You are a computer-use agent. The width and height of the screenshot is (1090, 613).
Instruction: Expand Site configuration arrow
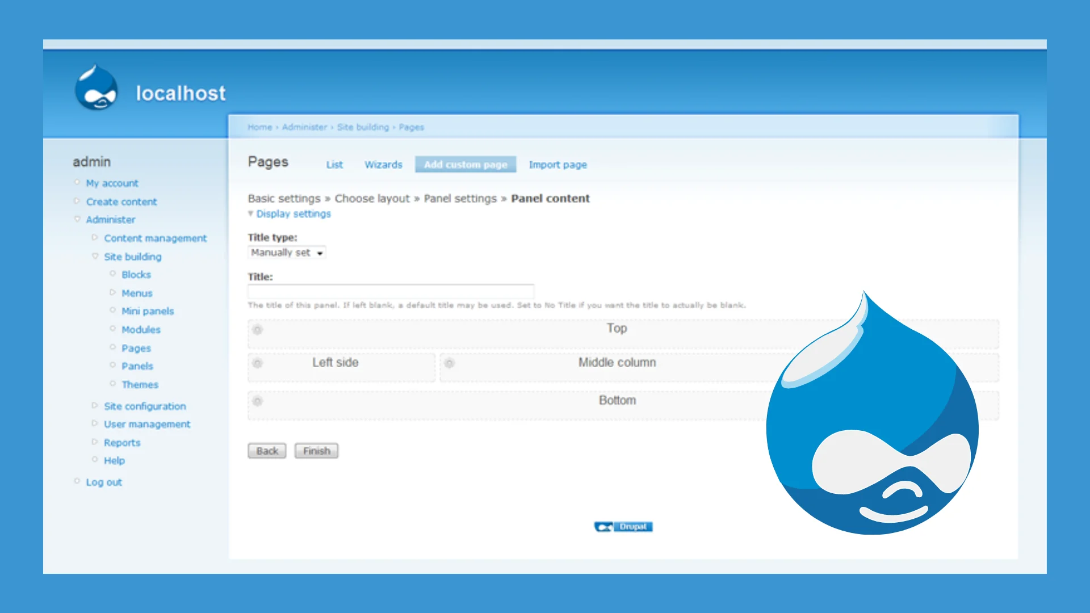point(95,405)
